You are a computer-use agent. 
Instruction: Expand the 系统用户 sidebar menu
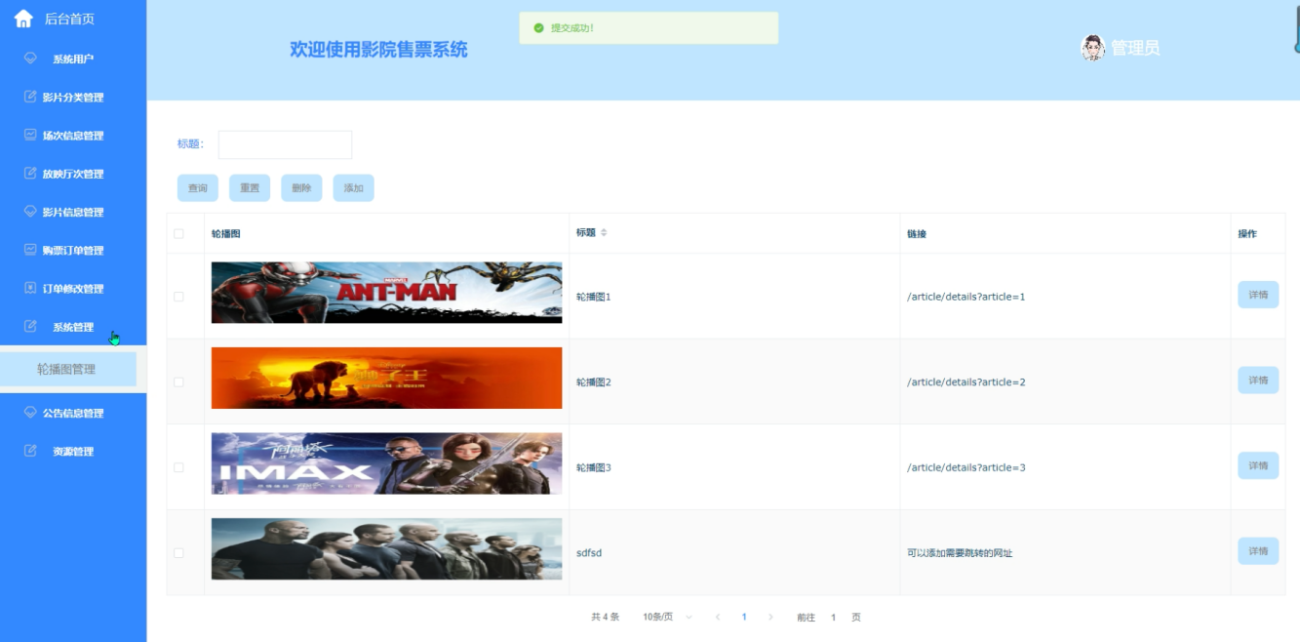tap(73, 59)
